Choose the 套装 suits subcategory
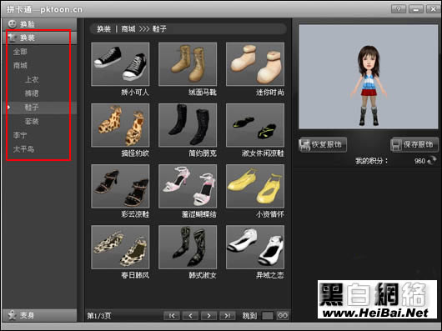 click(x=32, y=122)
